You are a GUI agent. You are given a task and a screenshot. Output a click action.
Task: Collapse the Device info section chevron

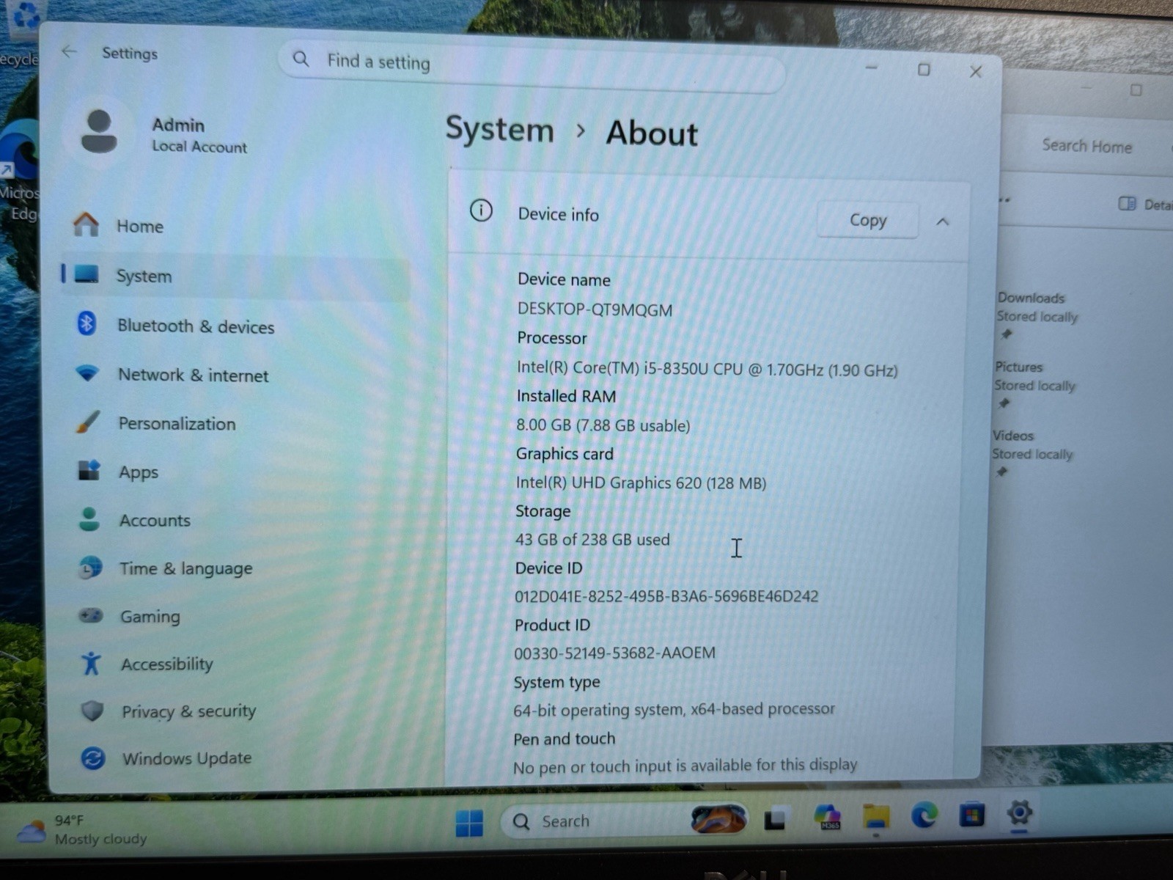point(943,221)
